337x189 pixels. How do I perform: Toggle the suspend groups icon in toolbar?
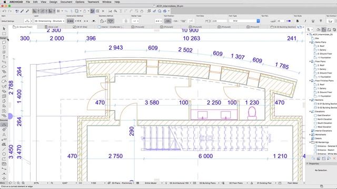[x=92, y=11]
